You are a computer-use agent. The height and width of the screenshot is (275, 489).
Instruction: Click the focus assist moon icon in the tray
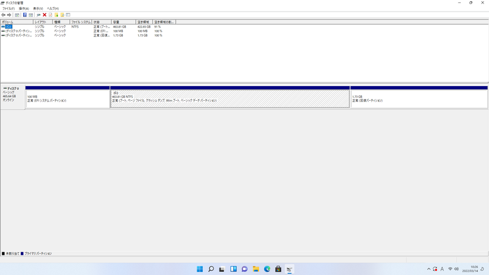tap(483, 269)
